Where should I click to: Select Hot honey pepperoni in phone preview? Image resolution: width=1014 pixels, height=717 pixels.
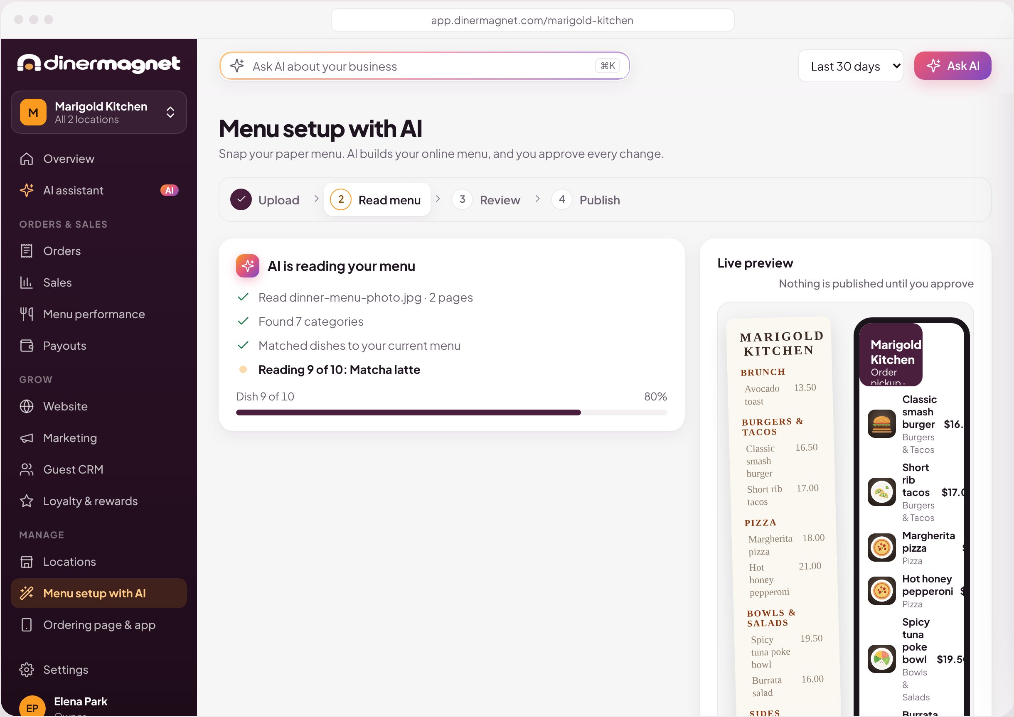(915, 591)
